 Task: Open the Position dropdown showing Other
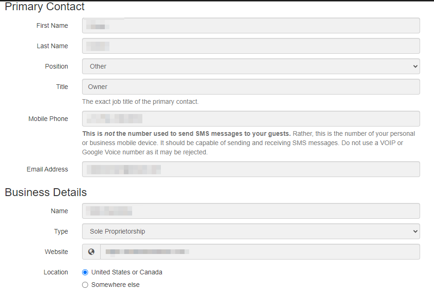point(251,66)
